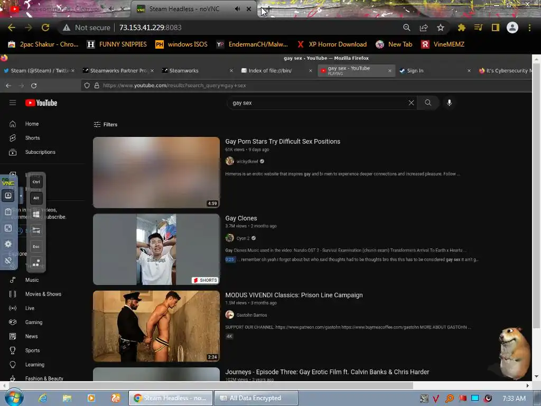Open Chrome extensions puzzle icon
Image resolution: width=541 pixels, height=406 pixels.
462,27
